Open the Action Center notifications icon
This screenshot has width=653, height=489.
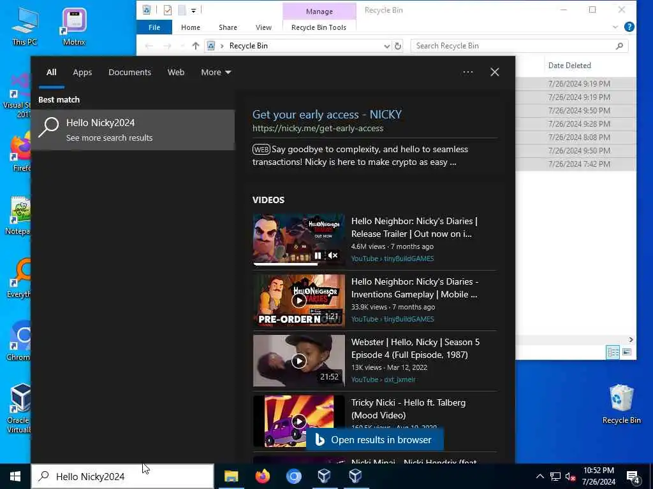633,477
